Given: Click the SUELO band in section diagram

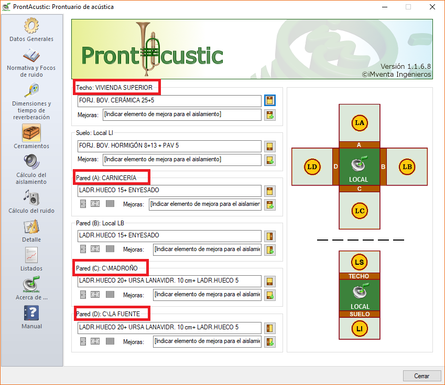Looking at the screenshot, I should click(x=359, y=314).
